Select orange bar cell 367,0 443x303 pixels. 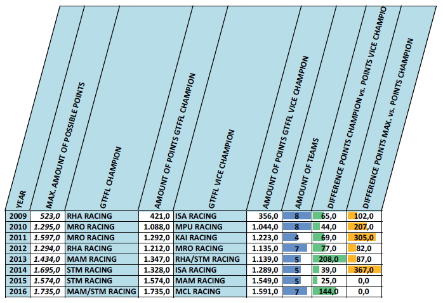[x=364, y=270]
